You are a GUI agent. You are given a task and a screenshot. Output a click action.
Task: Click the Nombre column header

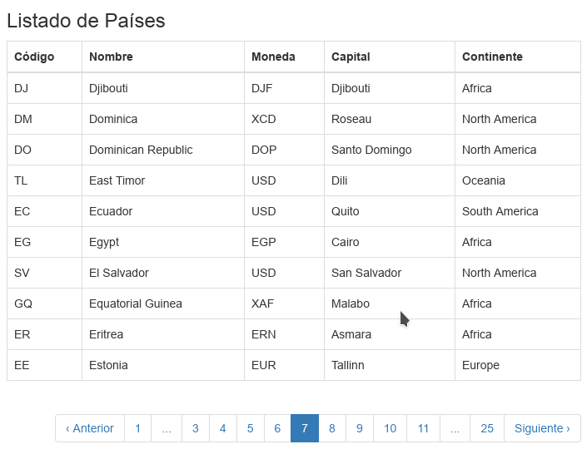(111, 57)
